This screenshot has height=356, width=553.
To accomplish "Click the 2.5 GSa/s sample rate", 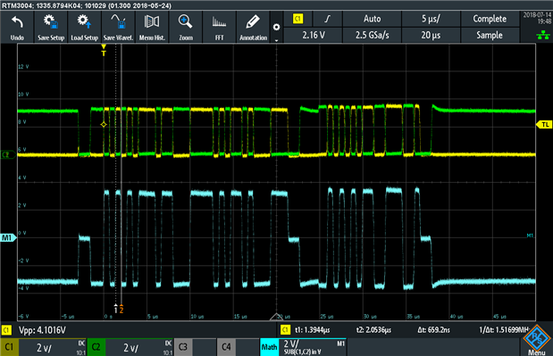I will point(372,35).
